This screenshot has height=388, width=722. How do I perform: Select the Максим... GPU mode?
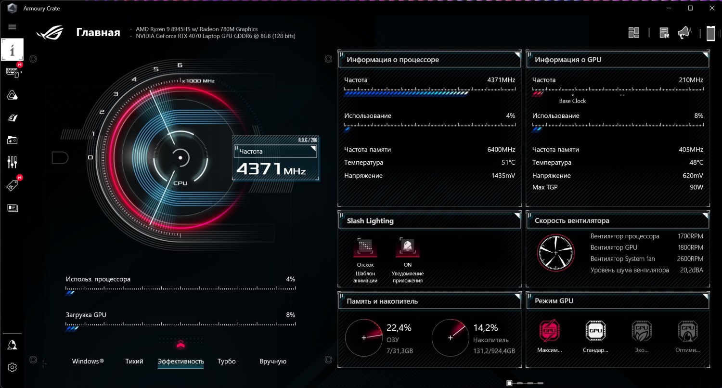[x=549, y=330]
